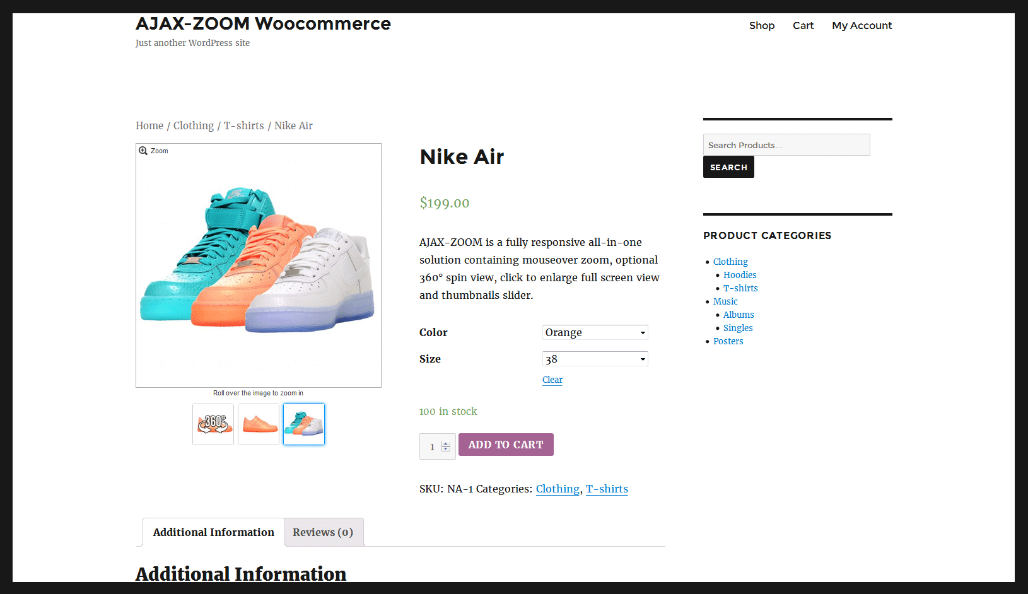Open the Color dropdown showing Orange
Image resolution: width=1028 pixels, height=594 pixels.
(x=595, y=332)
